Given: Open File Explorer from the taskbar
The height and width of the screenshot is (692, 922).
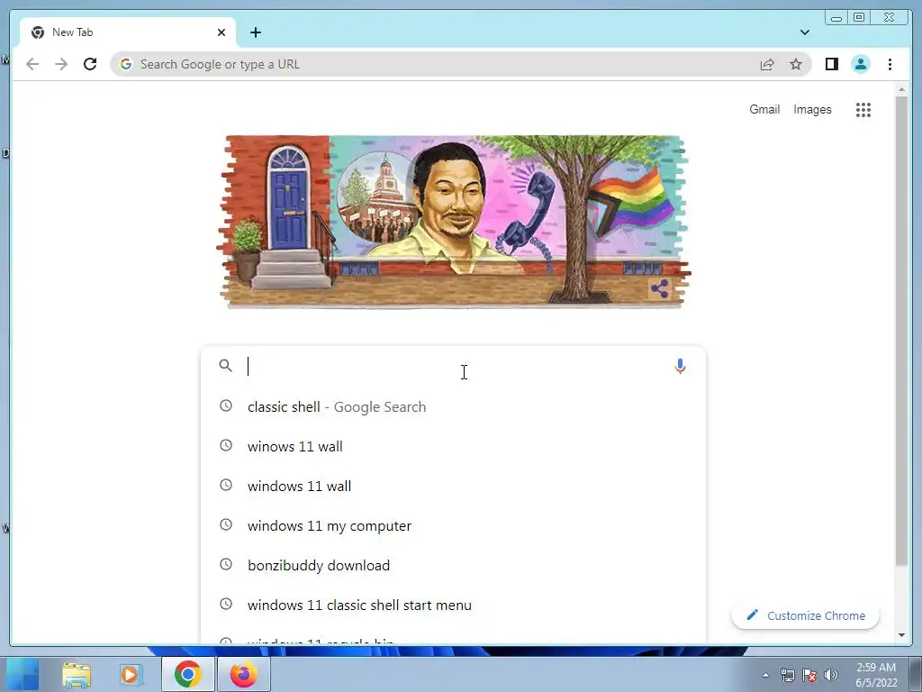Looking at the screenshot, I should coord(77,674).
